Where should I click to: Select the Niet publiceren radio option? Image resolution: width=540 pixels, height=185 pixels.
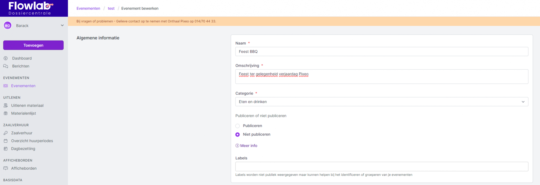[x=238, y=134]
